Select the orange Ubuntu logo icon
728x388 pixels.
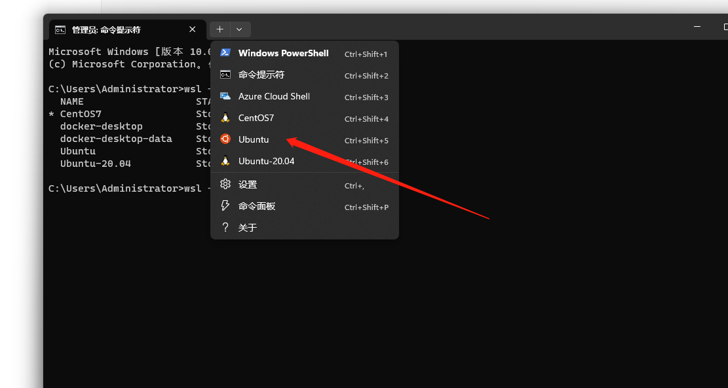pyautogui.click(x=225, y=139)
